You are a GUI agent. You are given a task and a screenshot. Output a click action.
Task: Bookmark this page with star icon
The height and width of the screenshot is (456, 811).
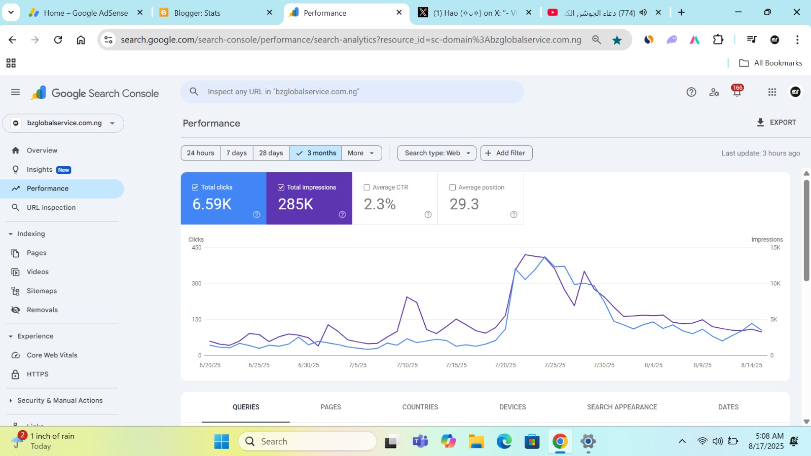tap(617, 40)
